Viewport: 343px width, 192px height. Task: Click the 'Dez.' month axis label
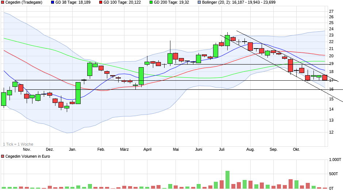tap(50, 150)
